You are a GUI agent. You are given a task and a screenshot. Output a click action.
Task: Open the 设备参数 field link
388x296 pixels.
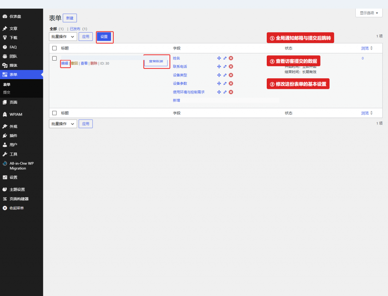(x=180, y=83)
